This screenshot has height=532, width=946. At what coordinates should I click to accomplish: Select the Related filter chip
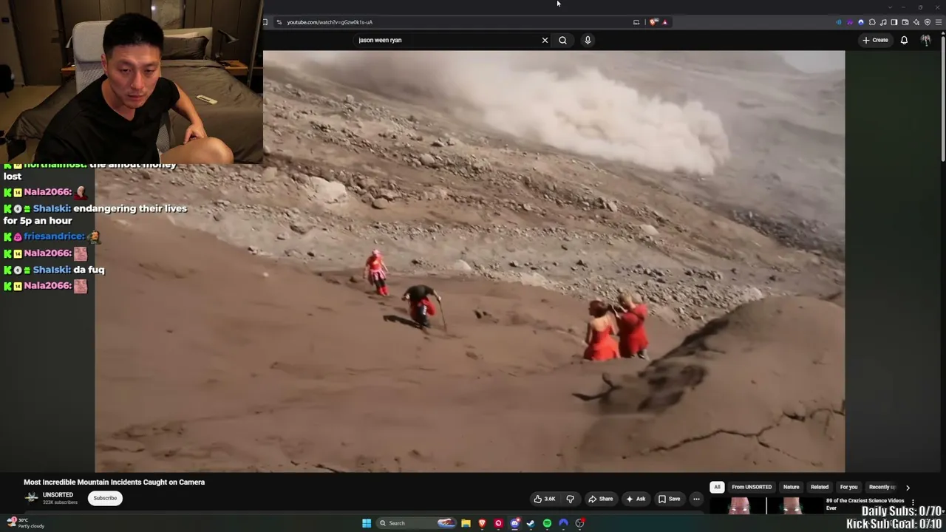(820, 487)
